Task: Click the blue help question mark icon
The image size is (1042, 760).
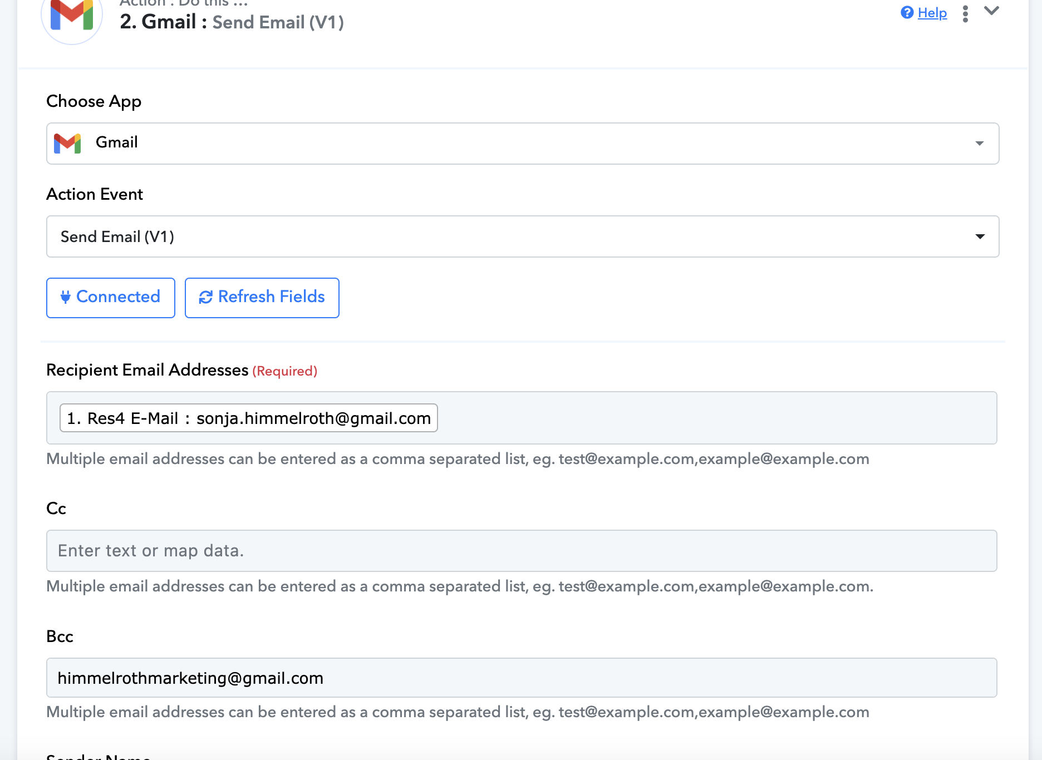Action: pos(907,12)
